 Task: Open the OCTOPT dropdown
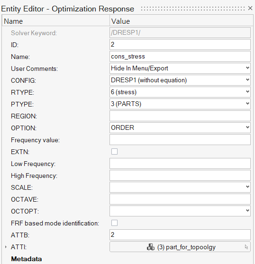coord(180,211)
